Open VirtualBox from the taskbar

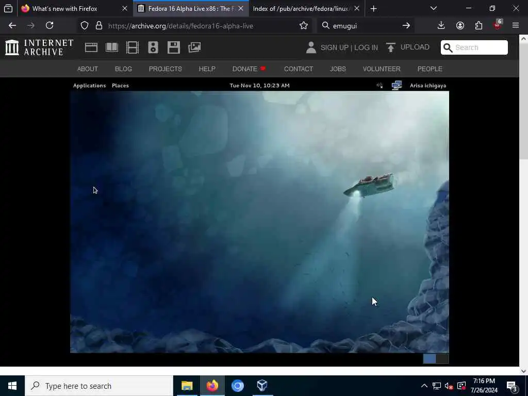point(262,386)
